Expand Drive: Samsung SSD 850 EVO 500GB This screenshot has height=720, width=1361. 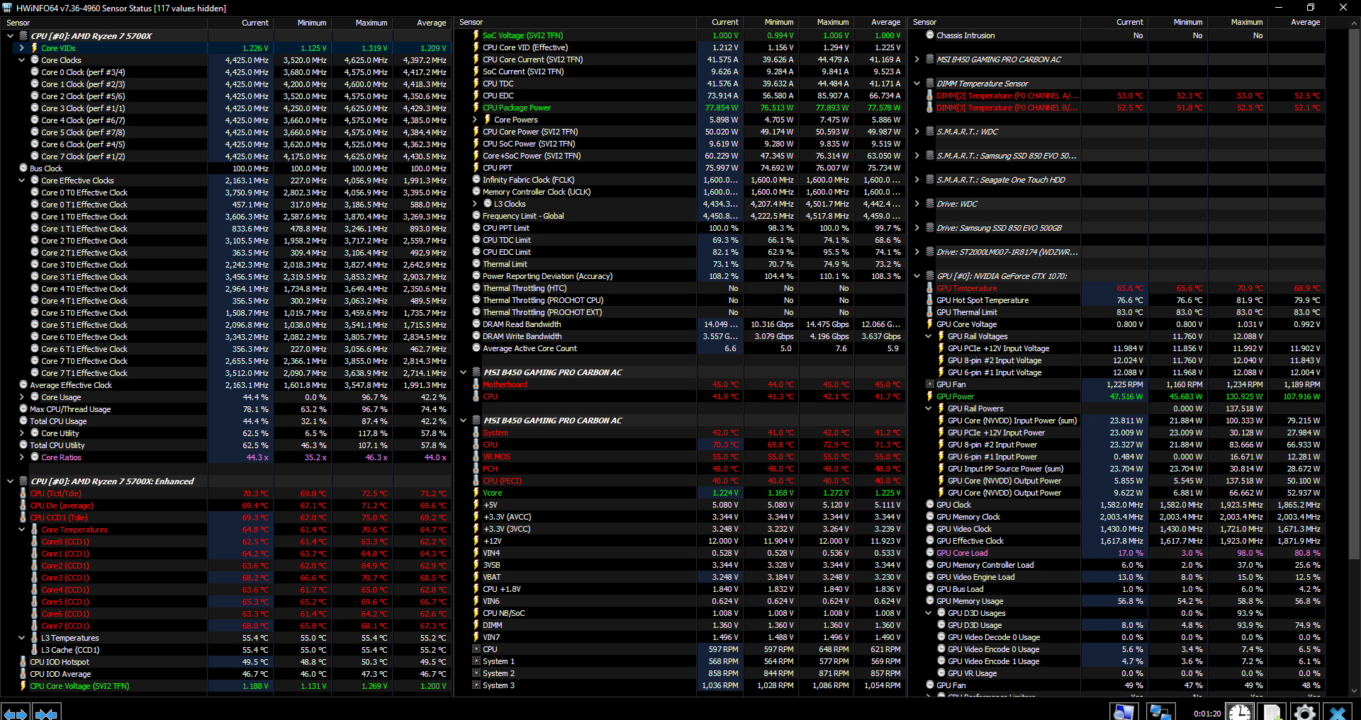(x=917, y=228)
